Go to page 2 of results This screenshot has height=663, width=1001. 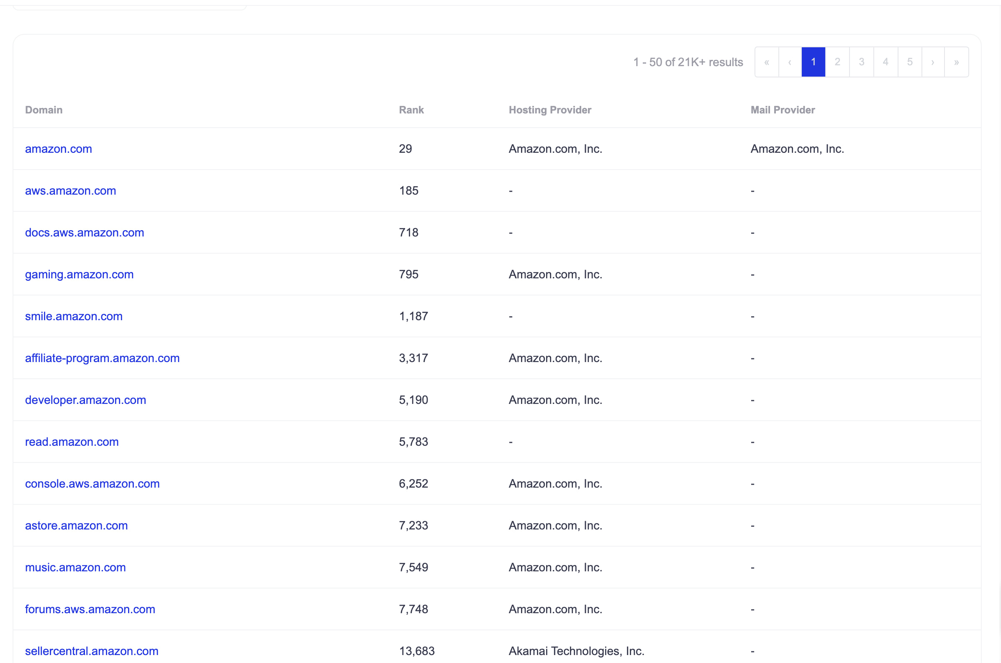pos(837,62)
